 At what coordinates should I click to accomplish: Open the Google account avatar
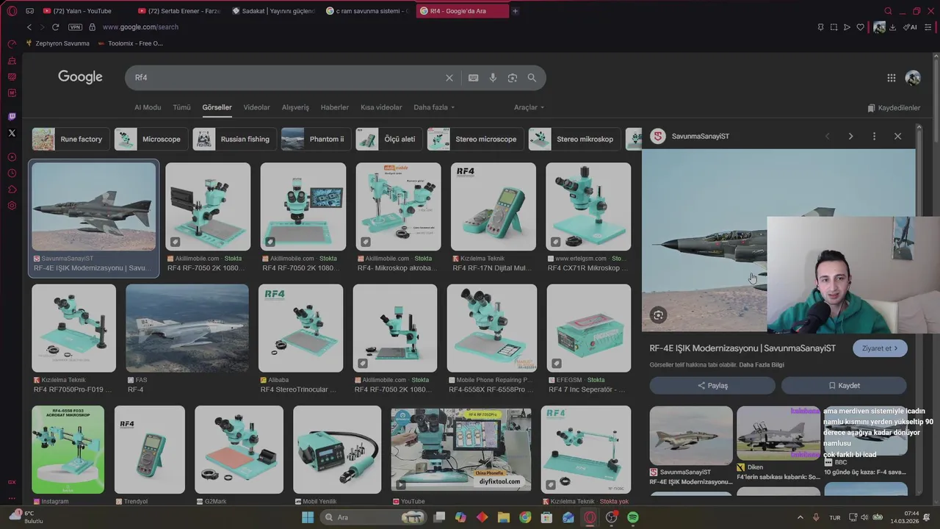tap(913, 78)
